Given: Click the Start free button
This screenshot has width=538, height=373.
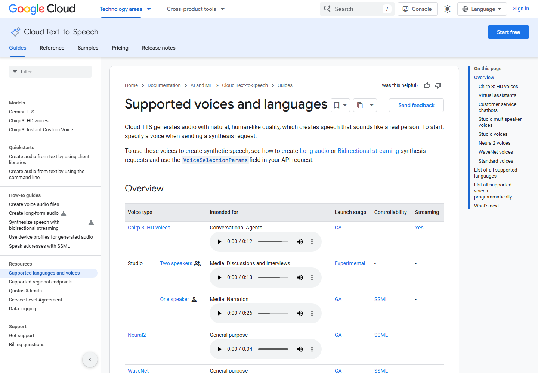Looking at the screenshot, I should click(x=508, y=32).
